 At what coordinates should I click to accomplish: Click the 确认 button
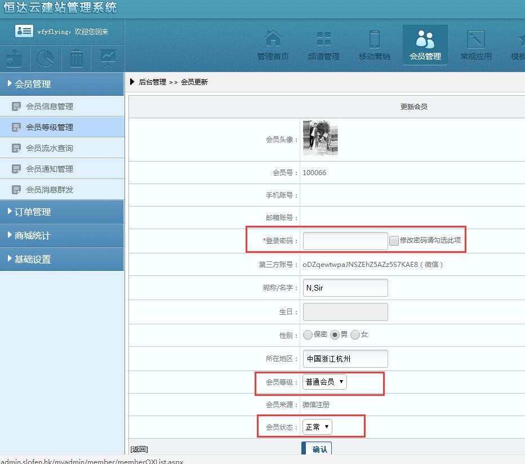[319, 449]
